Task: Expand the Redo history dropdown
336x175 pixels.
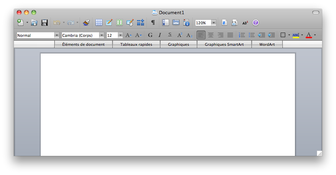Action: coord(77,23)
